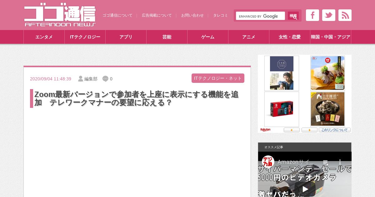Click the search submit button
Viewport: 375px width, 197px height.
[x=293, y=16]
